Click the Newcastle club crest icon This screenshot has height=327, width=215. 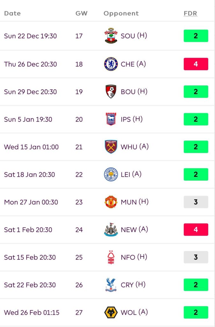pos(111,230)
